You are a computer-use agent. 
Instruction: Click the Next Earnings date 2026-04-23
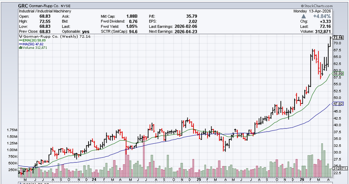tap(186, 32)
